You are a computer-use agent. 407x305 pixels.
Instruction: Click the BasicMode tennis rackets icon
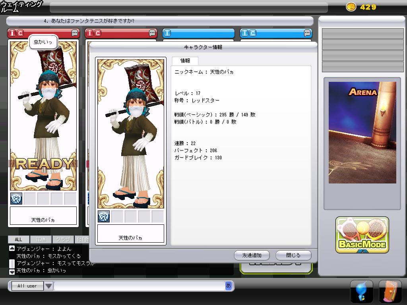click(x=362, y=235)
